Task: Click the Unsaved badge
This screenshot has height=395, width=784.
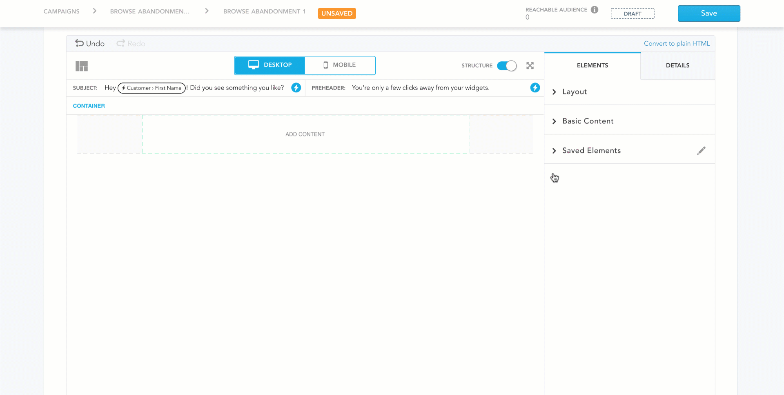Action: tap(337, 13)
